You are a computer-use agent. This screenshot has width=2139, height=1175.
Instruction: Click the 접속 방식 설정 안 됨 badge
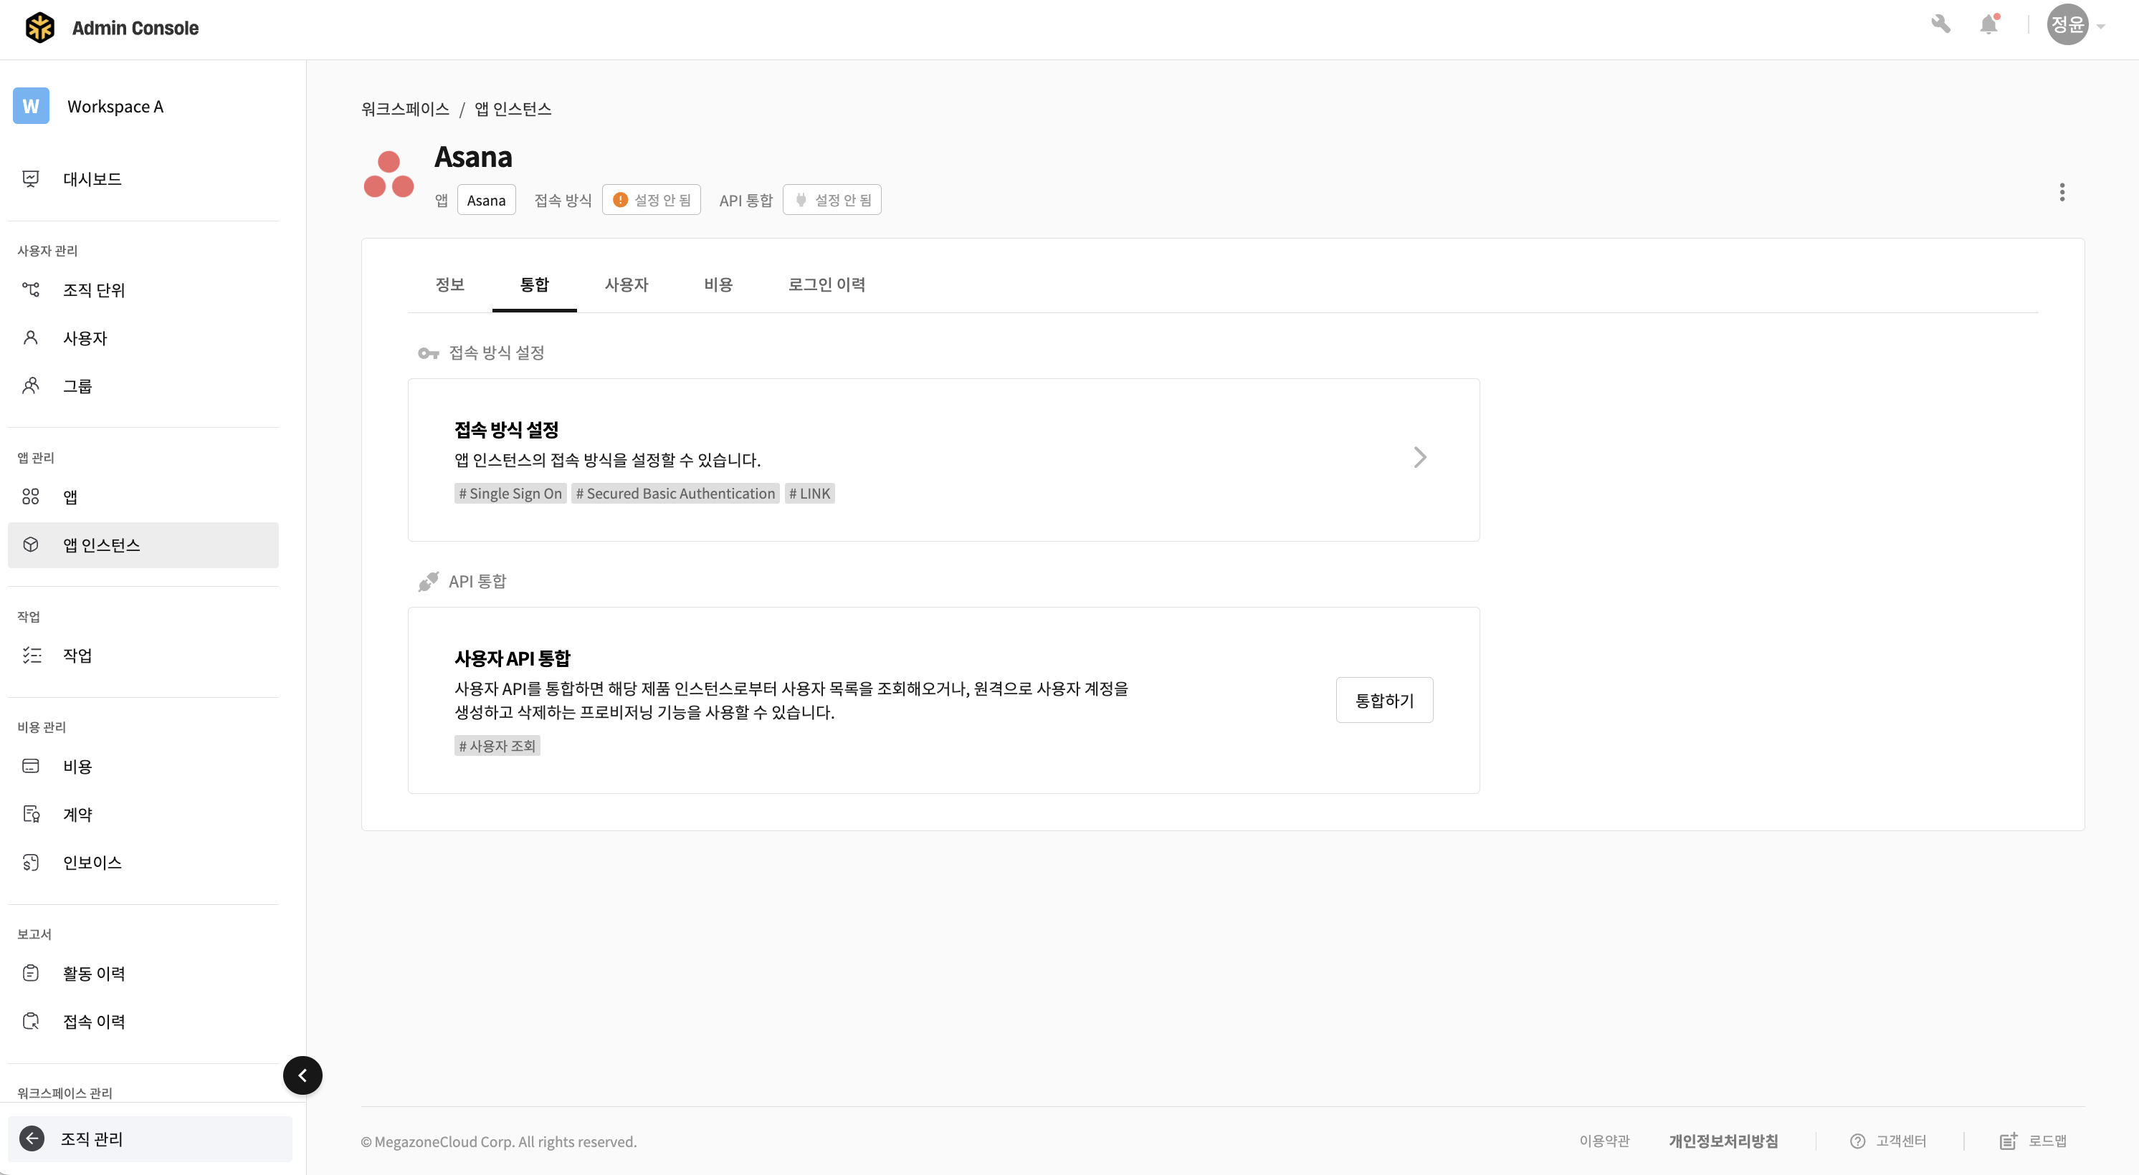click(x=651, y=200)
